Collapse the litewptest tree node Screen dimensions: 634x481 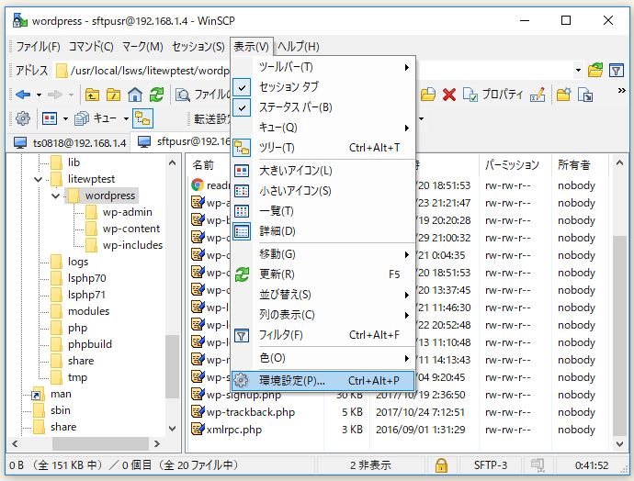pos(38,179)
